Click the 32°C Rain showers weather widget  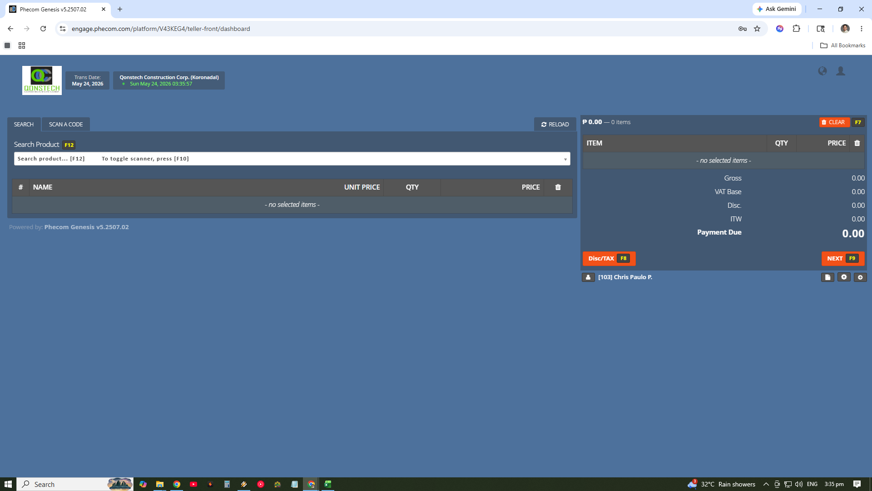click(x=722, y=484)
